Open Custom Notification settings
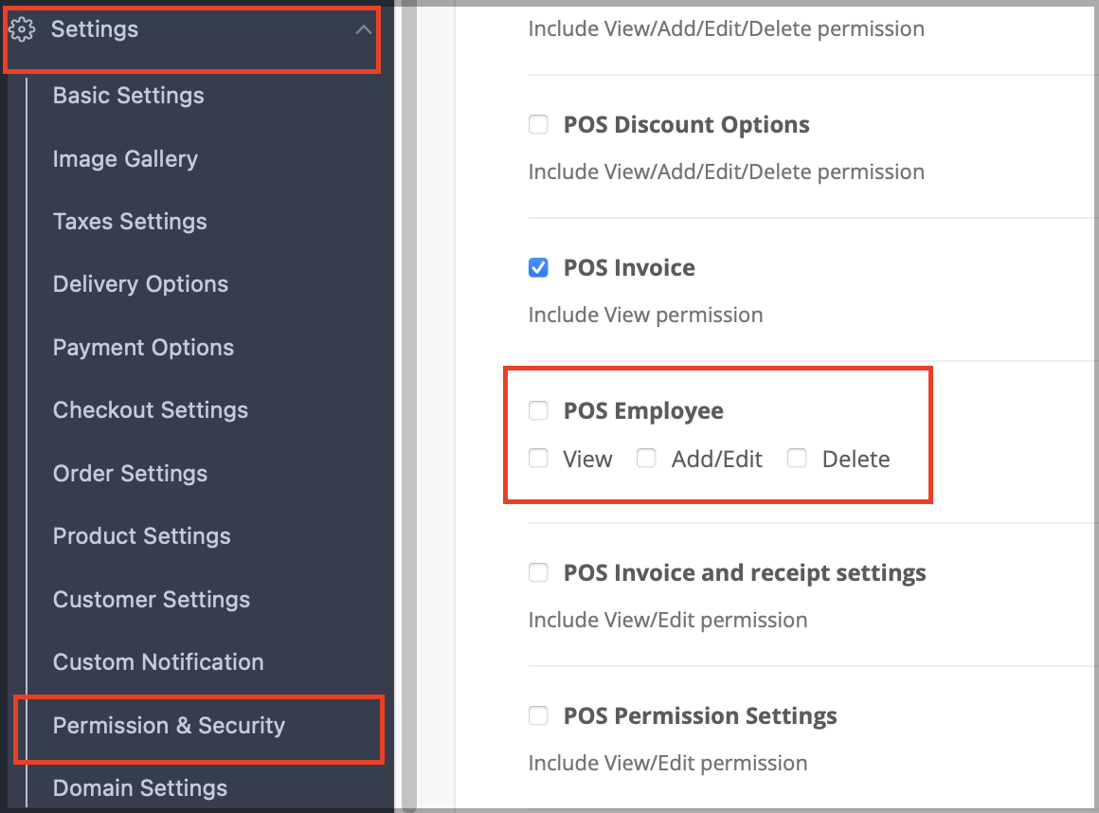 tap(158, 662)
